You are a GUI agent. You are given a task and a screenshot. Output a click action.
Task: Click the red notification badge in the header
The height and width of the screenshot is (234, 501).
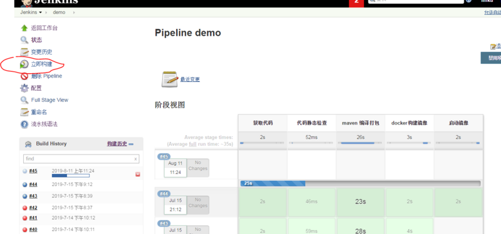pyautogui.click(x=356, y=3)
